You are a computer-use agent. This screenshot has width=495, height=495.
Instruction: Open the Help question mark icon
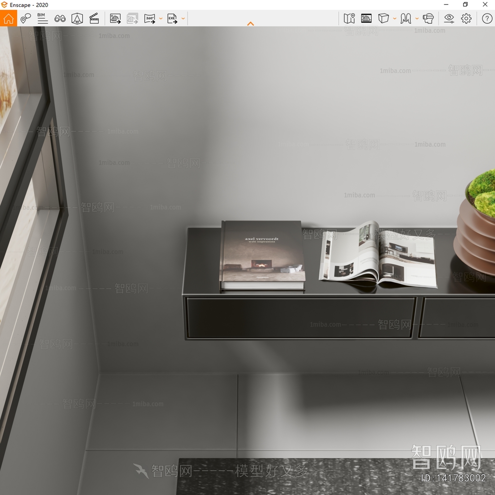[x=487, y=19]
